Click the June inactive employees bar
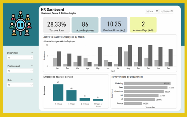187x117 pixels. (x=106, y=63)
